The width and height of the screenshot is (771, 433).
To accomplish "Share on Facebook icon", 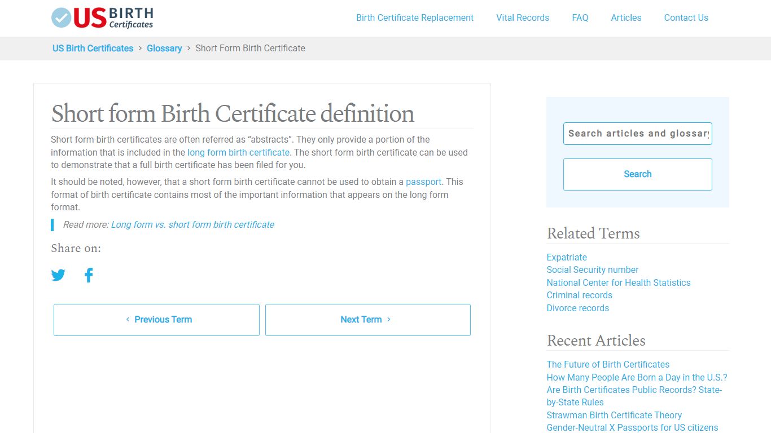I will (x=89, y=275).
